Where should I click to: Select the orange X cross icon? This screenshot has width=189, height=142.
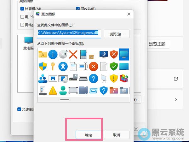(73, 55)
